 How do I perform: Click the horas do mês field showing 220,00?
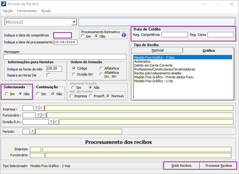pyautogui.click(x=54, y=69)
